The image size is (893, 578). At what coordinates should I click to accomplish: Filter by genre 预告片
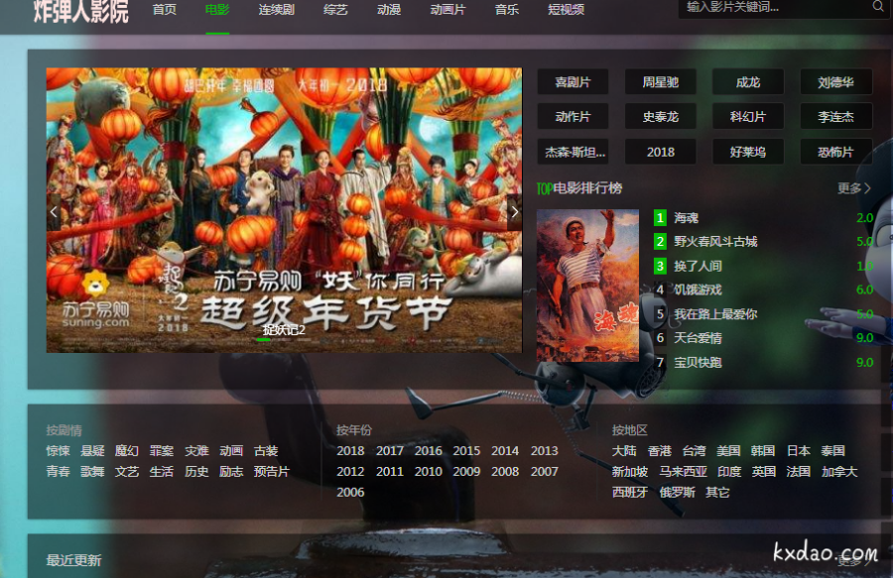click(x=272, y=472)
